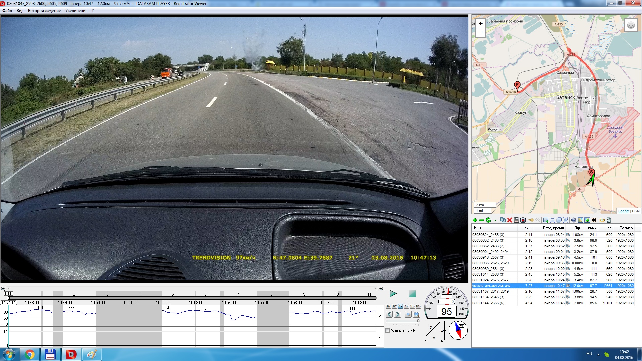Image resolution: width=642 pixels, height=361 pixels.
Task: Select recording 08031107_2617, 2619 in list
Action: coord(491,291)
